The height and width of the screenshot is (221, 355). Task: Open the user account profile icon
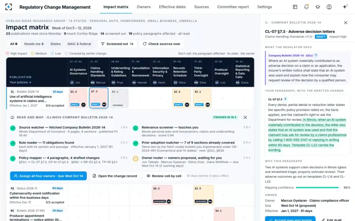(329, 7)
